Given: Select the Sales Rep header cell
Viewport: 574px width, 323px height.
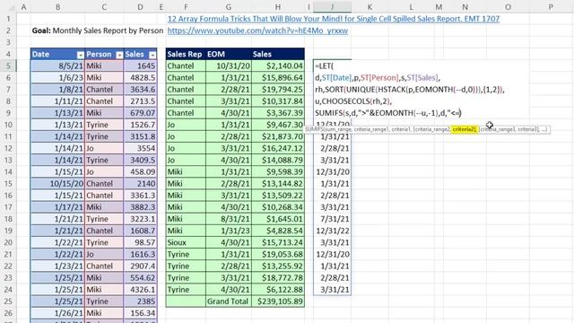Looking at the screenshot, I should [x=186, y=54].
